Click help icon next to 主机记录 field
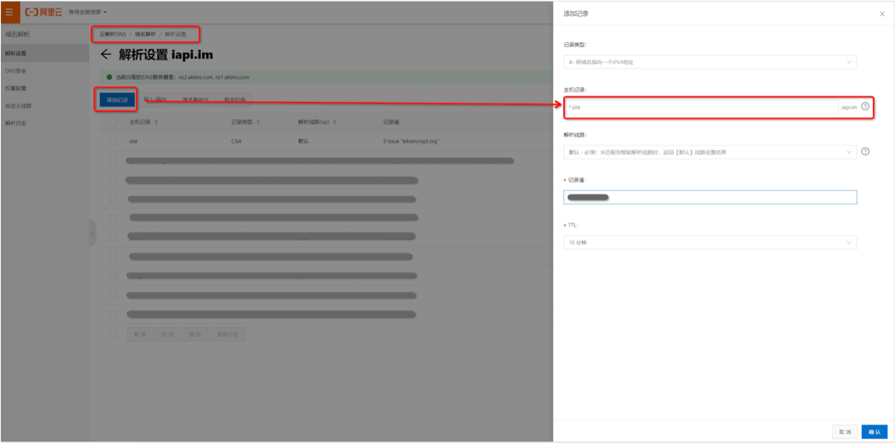This screenshot has width=896, height=443. click(865, 107)
